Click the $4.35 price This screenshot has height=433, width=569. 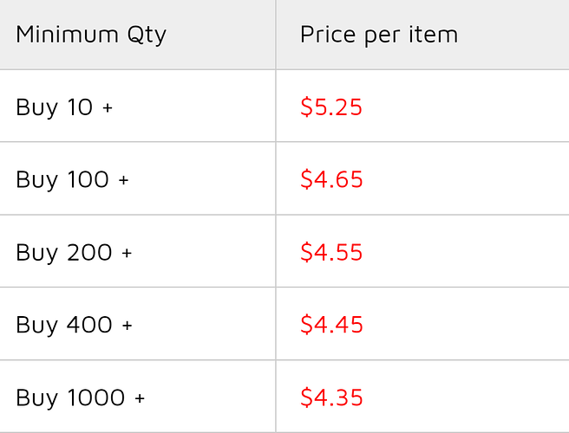point(331,397)
